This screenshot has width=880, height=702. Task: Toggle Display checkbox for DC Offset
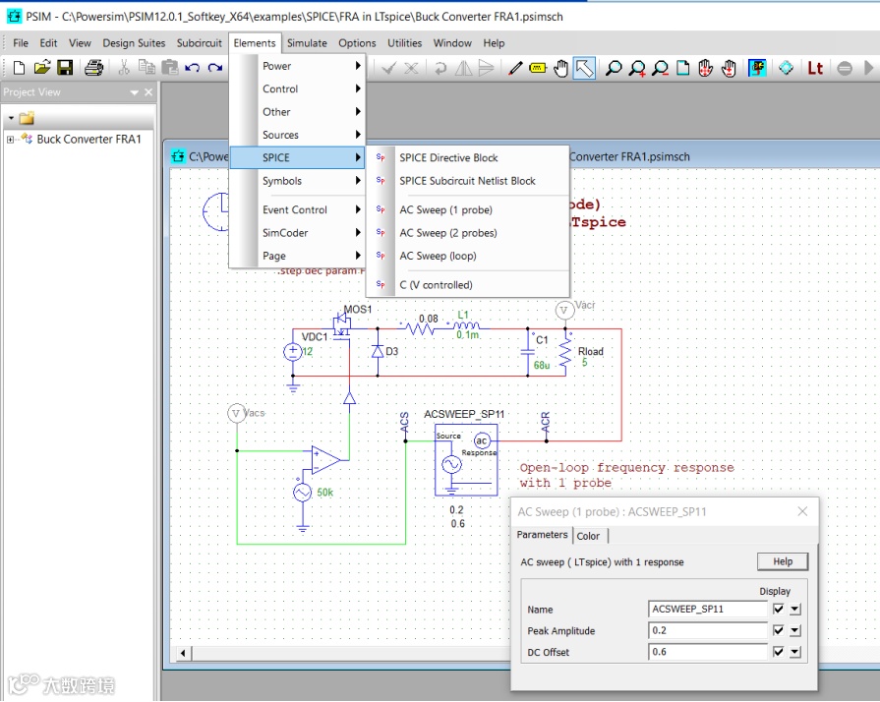779,652
